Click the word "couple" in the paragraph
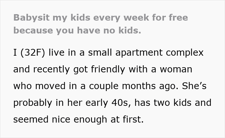Image resolution: width=225 pixels, height=138 pixels. 104,86
